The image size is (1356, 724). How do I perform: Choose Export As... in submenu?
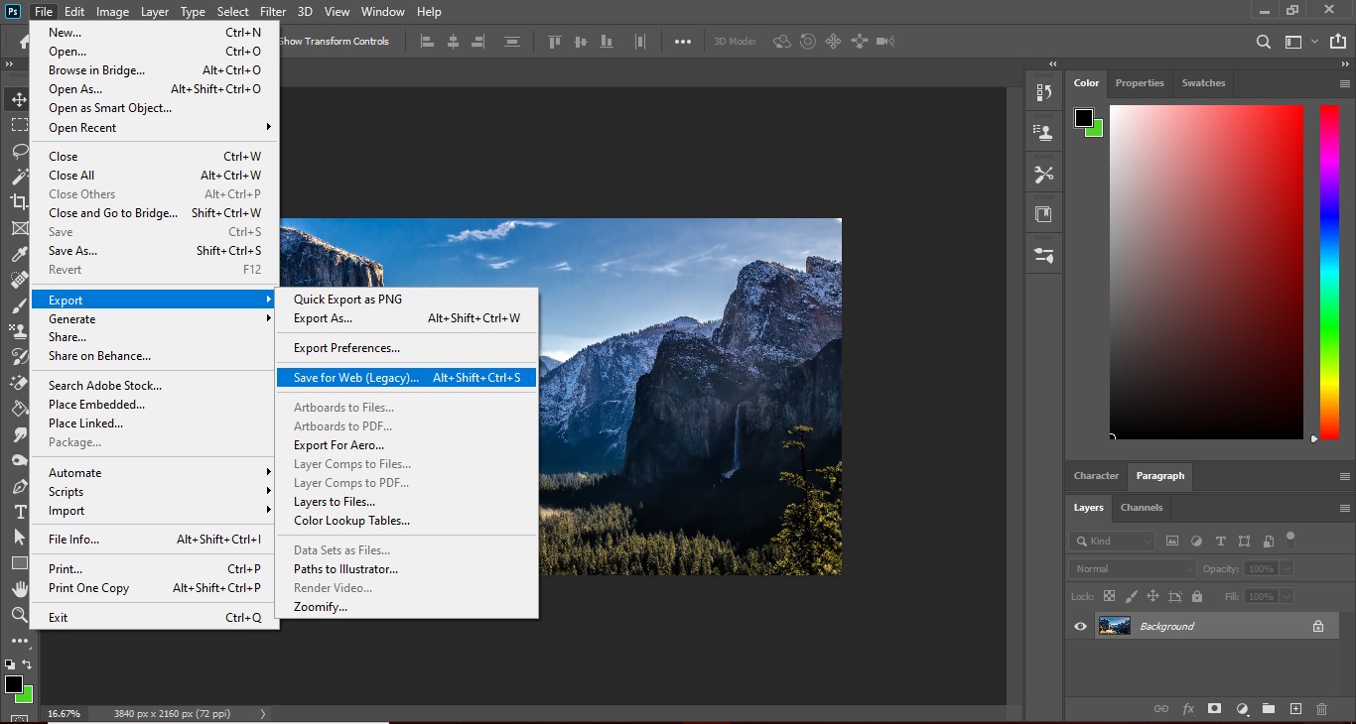click(407, 318)
